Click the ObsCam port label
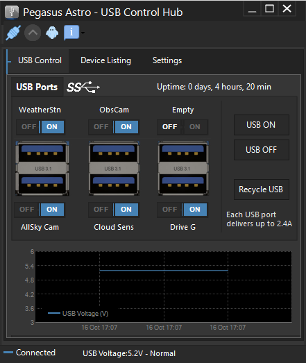 tap(114, 110)
